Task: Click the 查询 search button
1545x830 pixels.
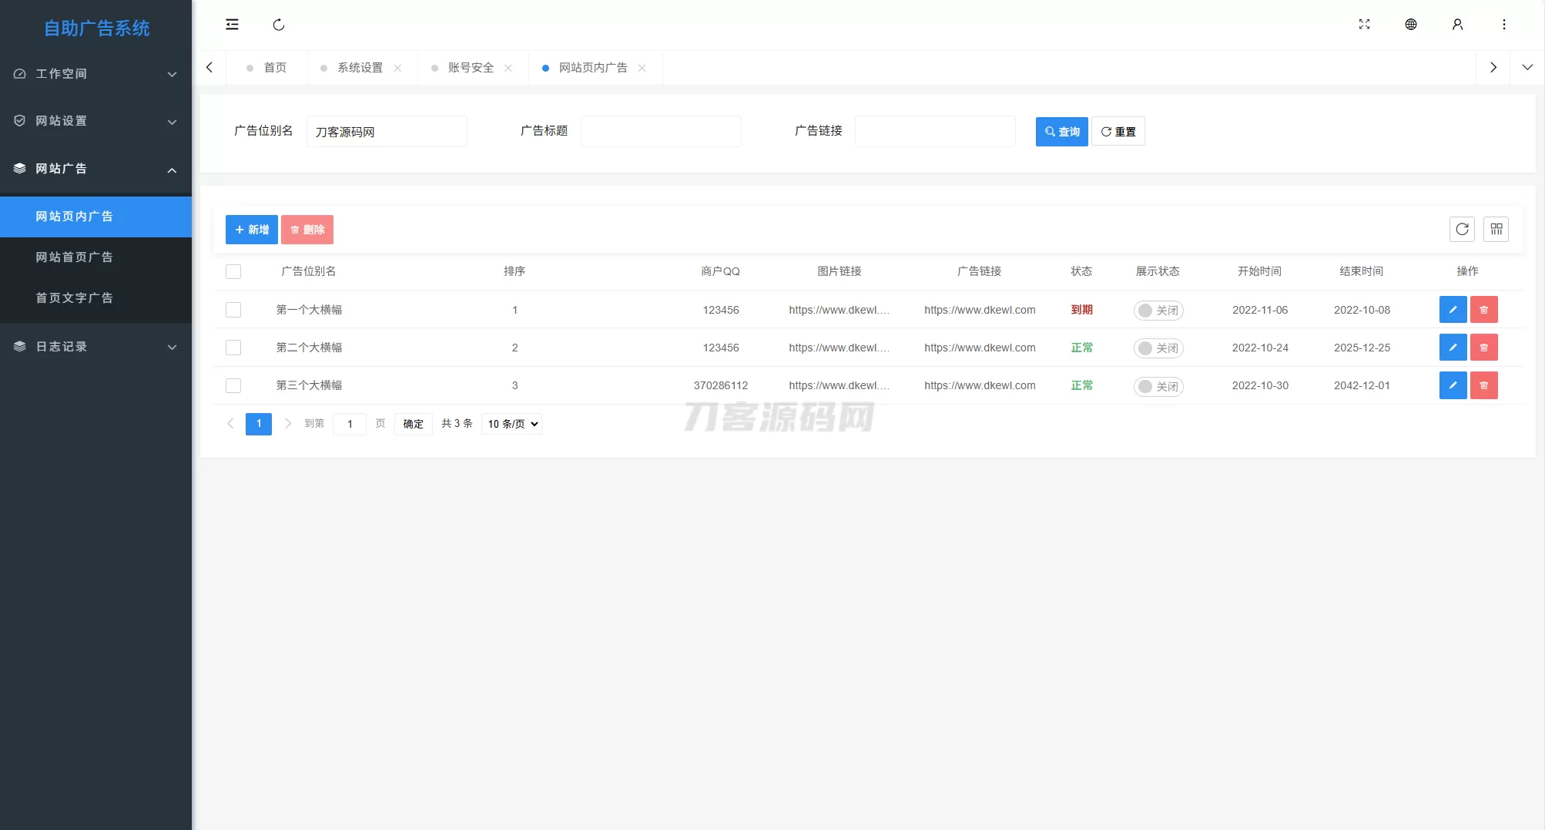Action: click(1061, 131)
